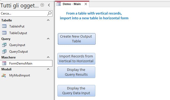Click the TableInPut table icon
Image resolution: width=170 pixels, height=100 pixels.
pos(4,26)
